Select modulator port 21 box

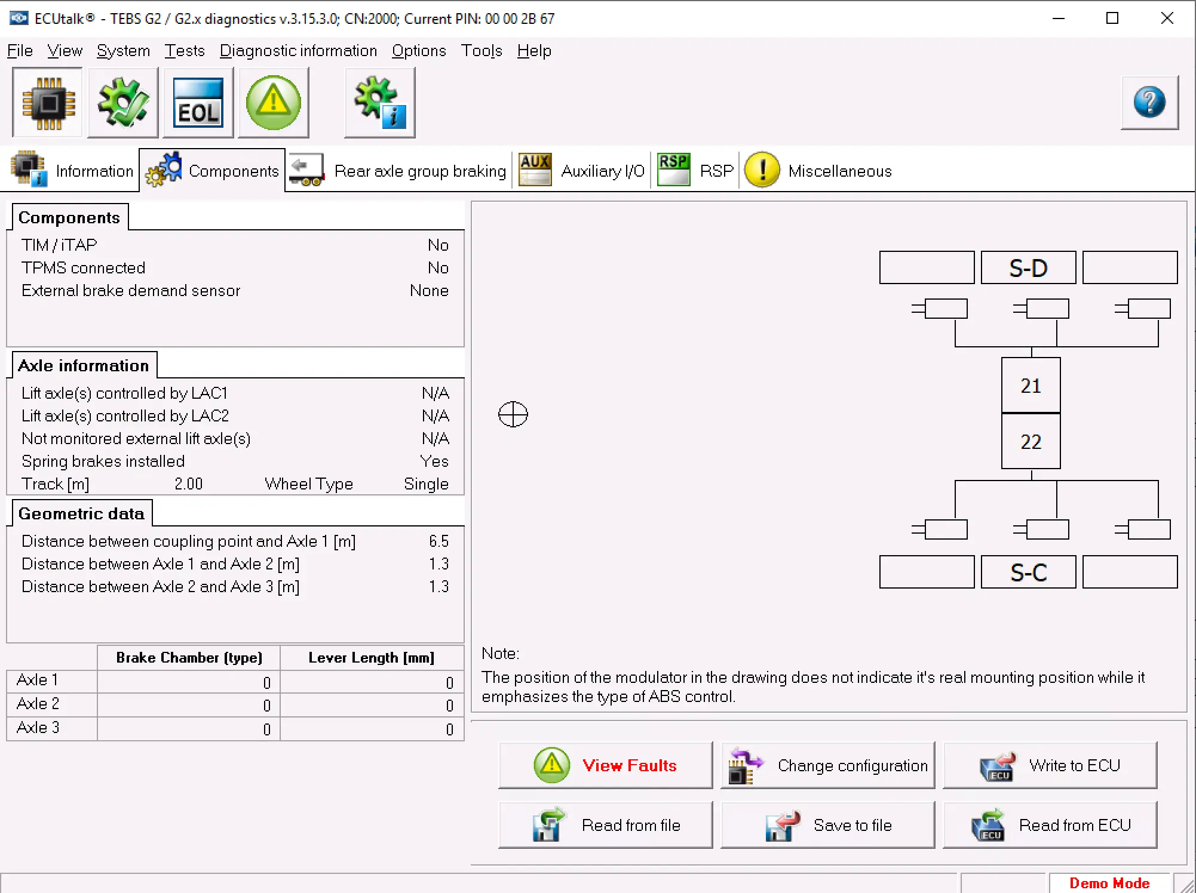pyautogui.click(x=1031, y=386)
